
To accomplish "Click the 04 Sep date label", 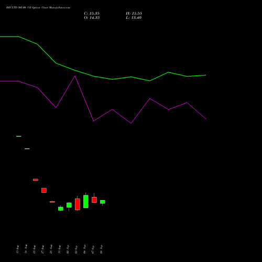I will [x=84, y=249].
